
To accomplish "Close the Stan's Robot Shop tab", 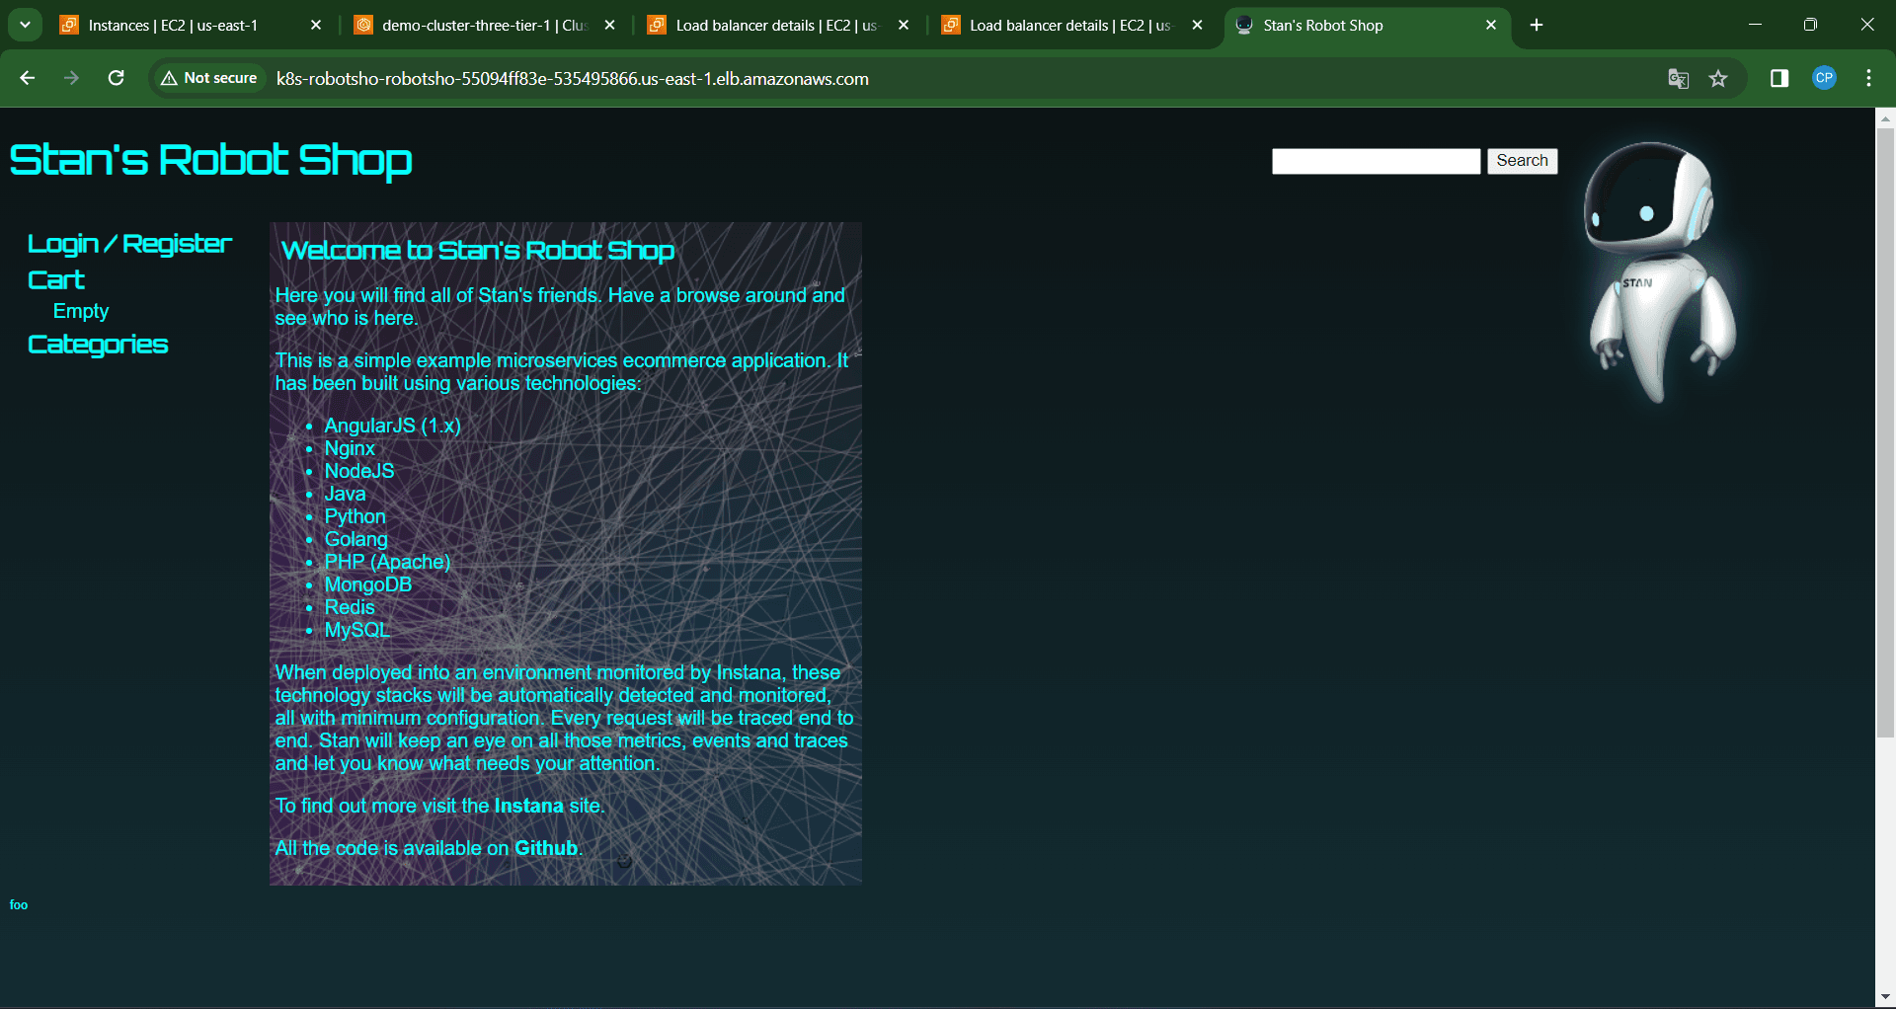I will click(x=1491, y=25).
